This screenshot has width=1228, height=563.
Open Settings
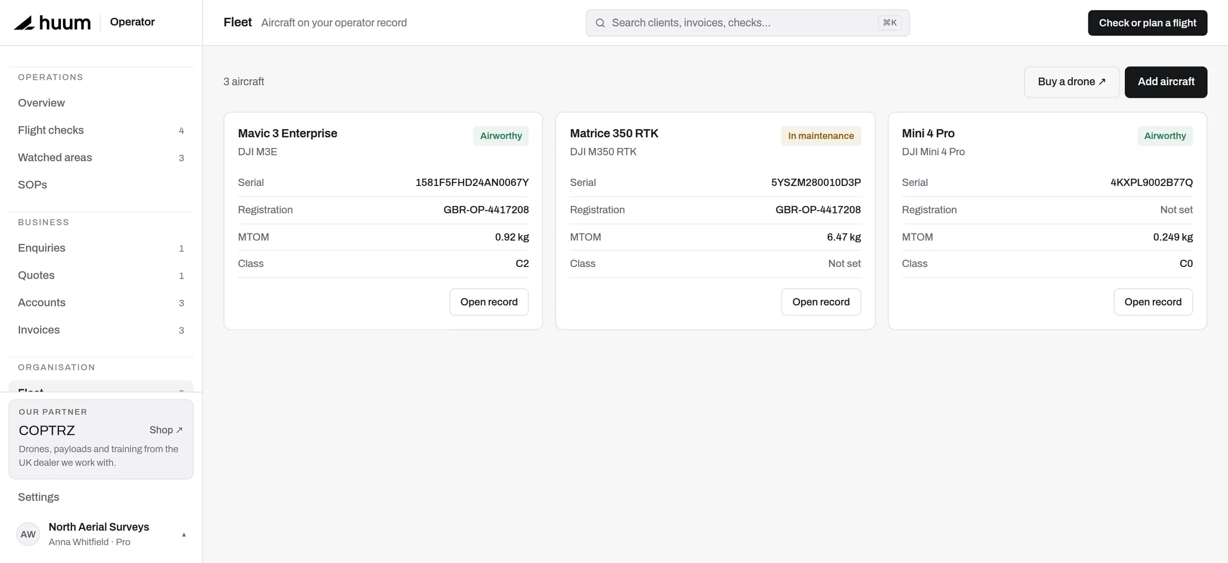click(x=101, y=497)
